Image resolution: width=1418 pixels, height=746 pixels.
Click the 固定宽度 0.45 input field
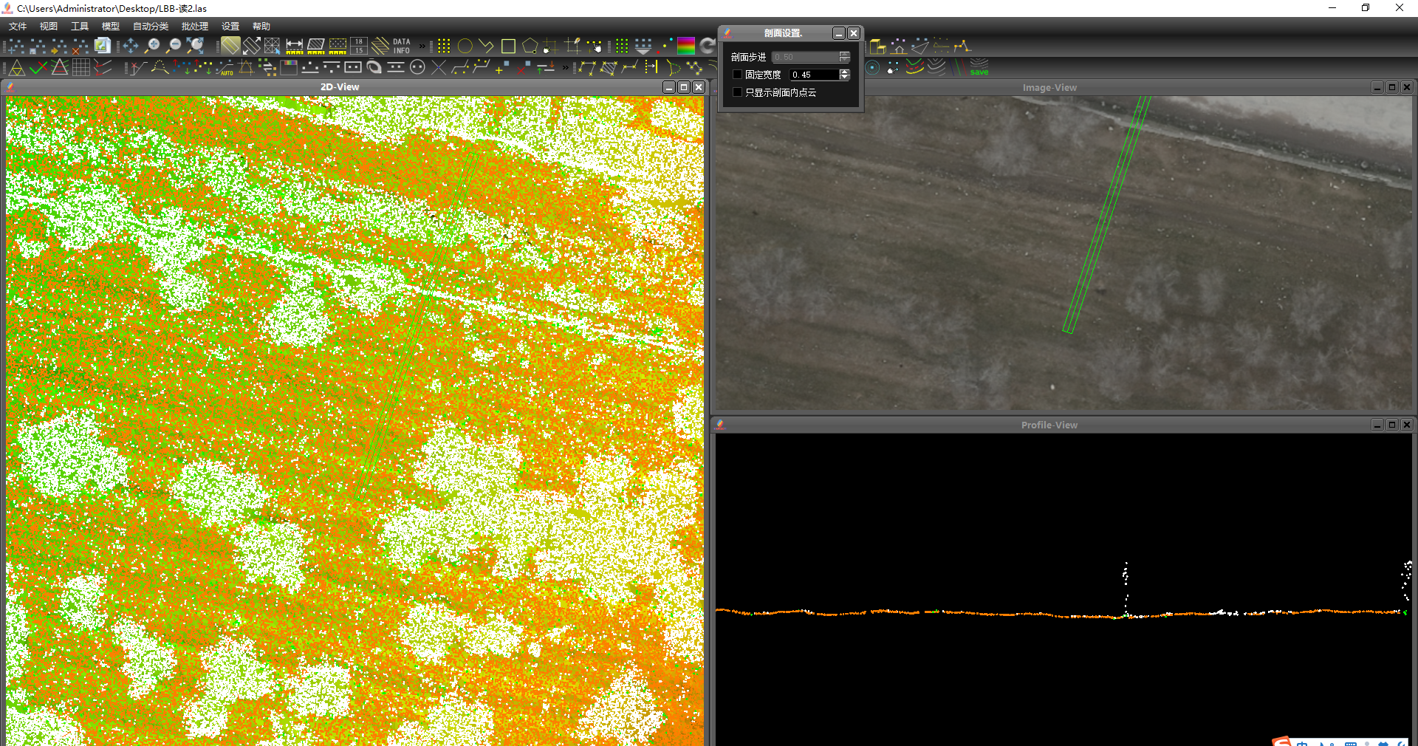814,75
